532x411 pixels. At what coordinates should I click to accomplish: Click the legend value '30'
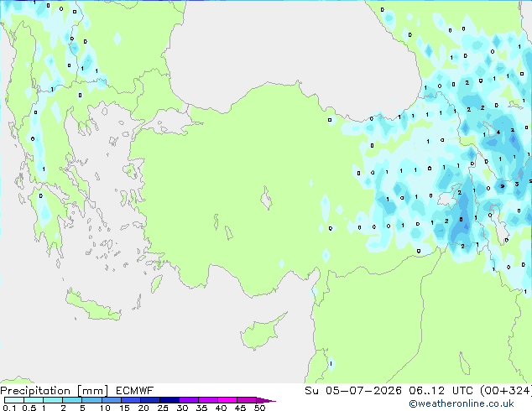click(182, 408)
